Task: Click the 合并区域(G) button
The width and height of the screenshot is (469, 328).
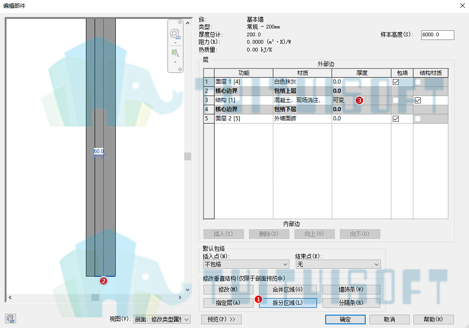Action: point(288,289)
